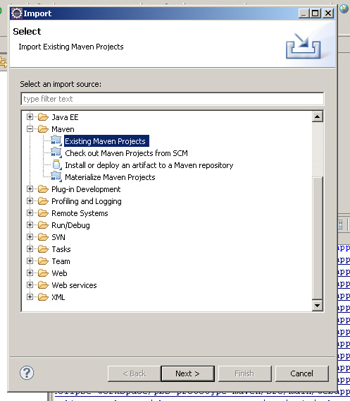Expand the Web category
The height and width of the screenshot is (401, 350).
pyautogui.click(x=30, y=273)
